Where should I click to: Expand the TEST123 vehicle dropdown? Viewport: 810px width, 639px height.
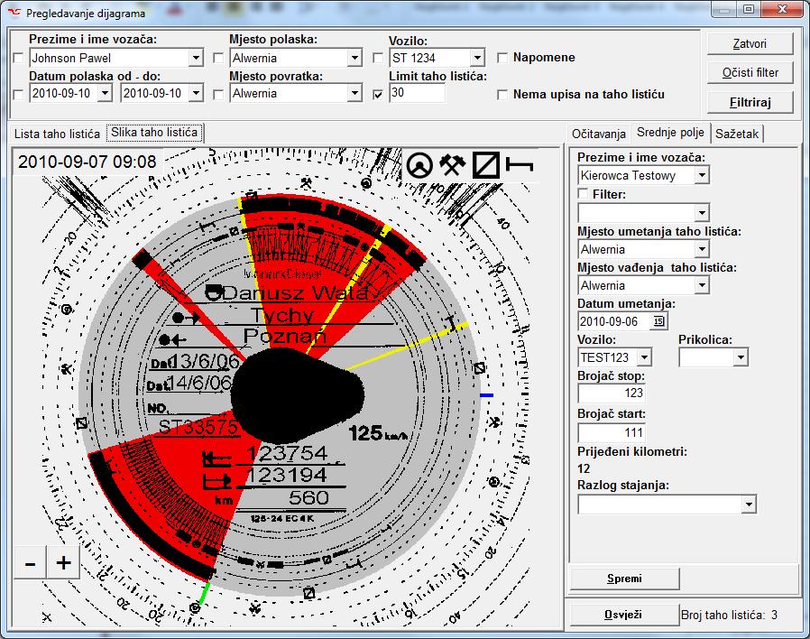[x=644, y=357]
